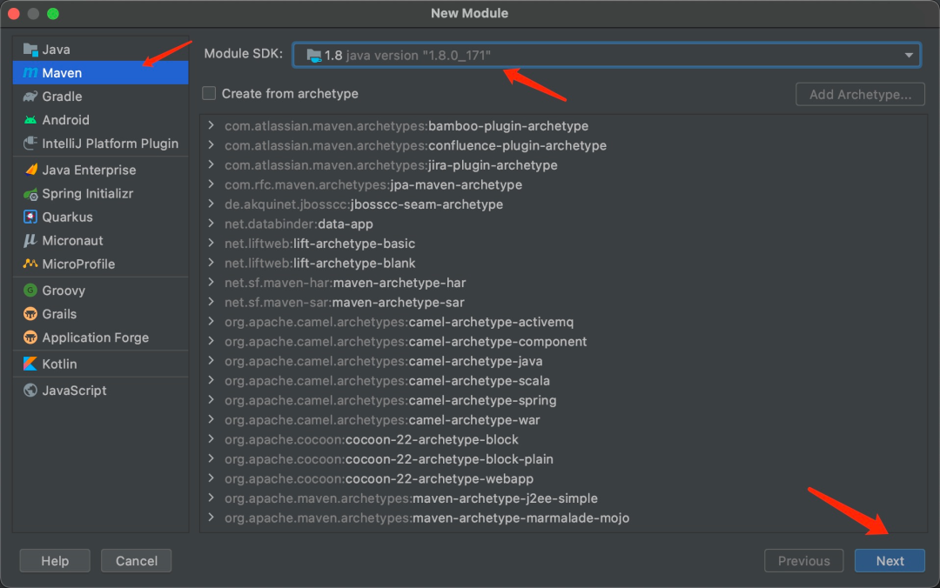940x588 pixels.
Task: Close the New Module window
Action: [x=14, y=13]
